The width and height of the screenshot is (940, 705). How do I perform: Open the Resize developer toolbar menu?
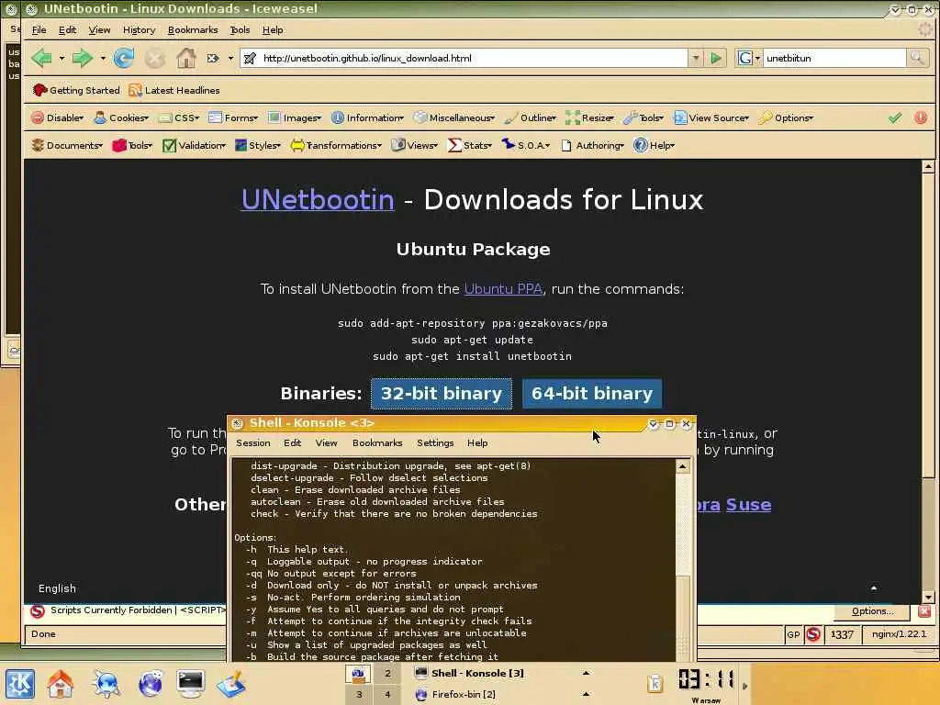pos(589,117)
